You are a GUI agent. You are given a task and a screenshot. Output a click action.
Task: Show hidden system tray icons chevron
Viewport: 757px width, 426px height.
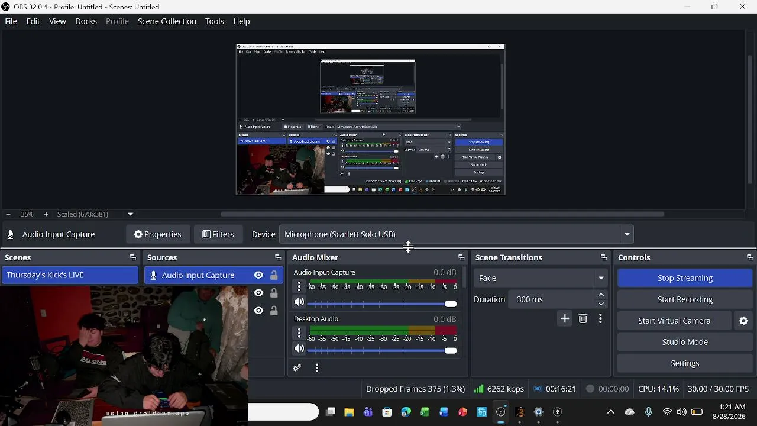[610, 412]
